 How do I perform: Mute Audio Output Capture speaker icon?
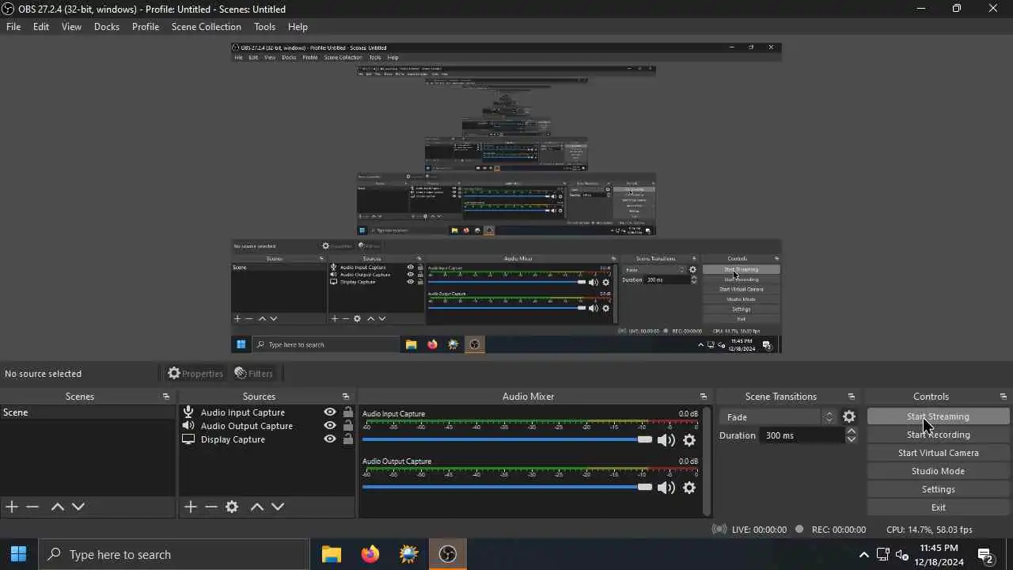pos(666,488)
